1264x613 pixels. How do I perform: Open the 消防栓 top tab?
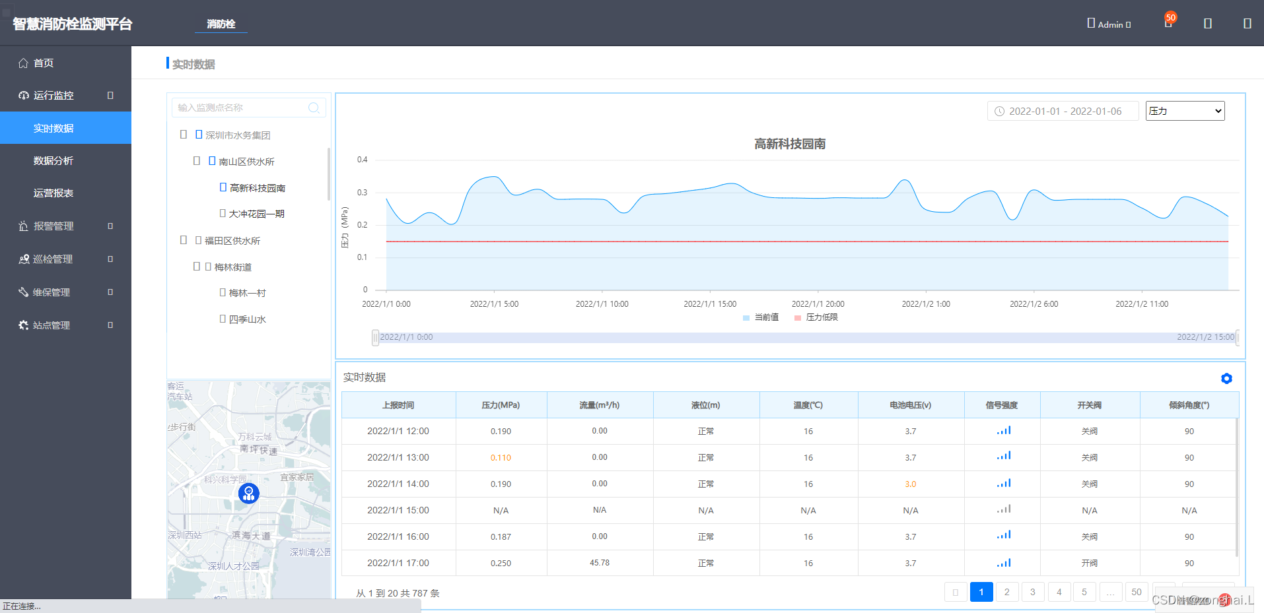pos(221,24)
